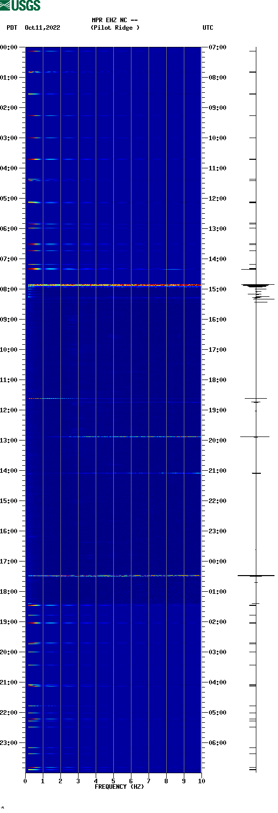Click the 'FREQUENCY (HZ)' axis label
278x813 pixels.
(119, 786)
